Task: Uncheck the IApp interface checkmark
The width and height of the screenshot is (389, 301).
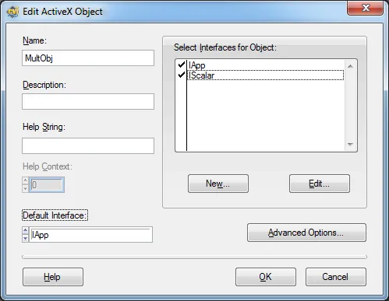Action: (x=182, y=65)
